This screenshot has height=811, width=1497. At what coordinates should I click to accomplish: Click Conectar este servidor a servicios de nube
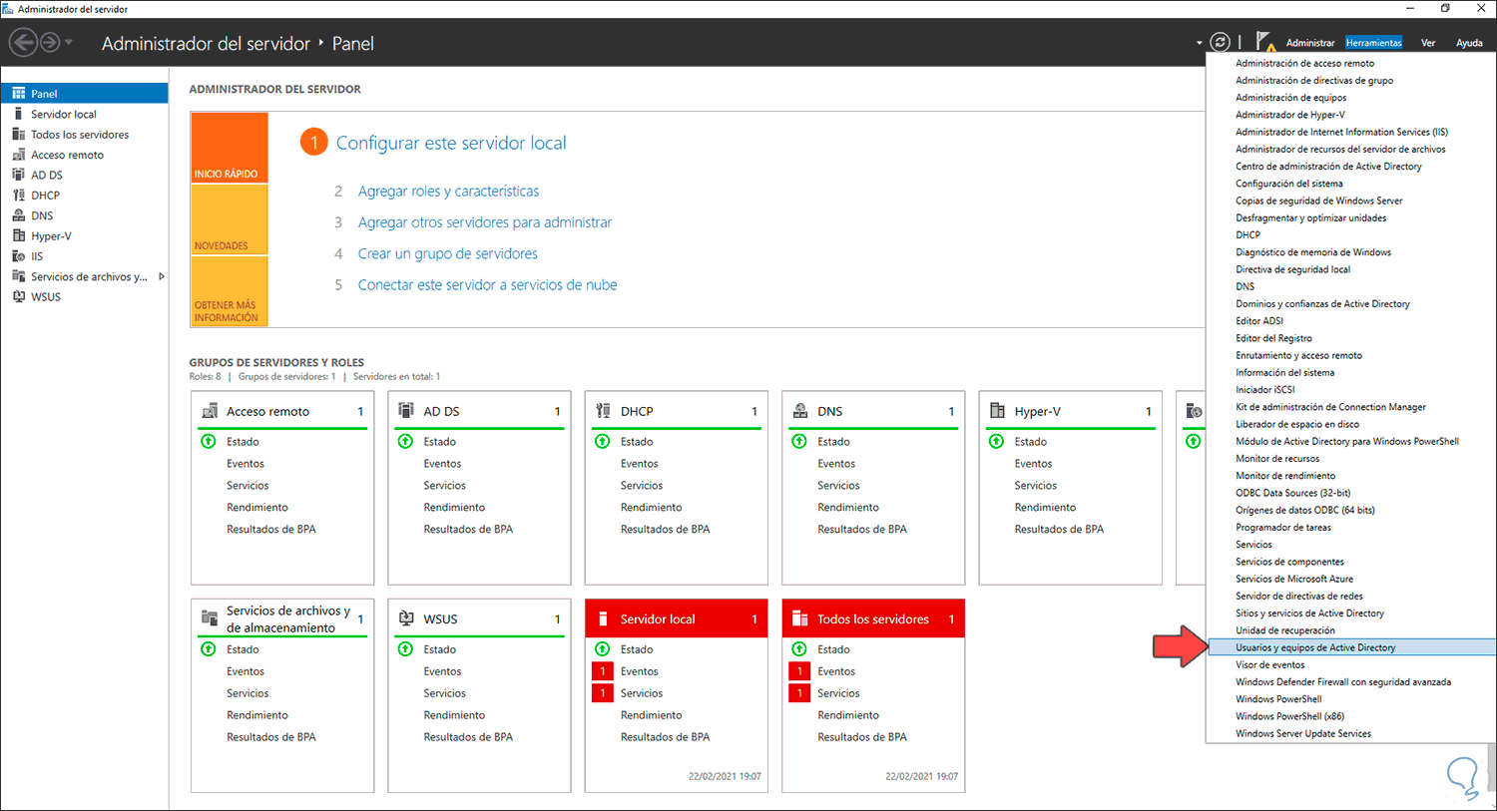[487, 284]
